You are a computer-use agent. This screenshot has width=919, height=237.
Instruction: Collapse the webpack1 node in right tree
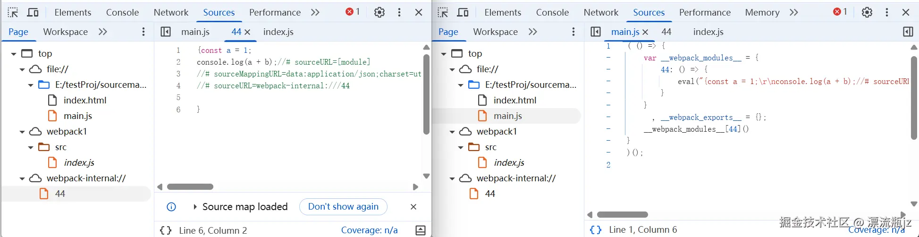(x=452, y=132)
